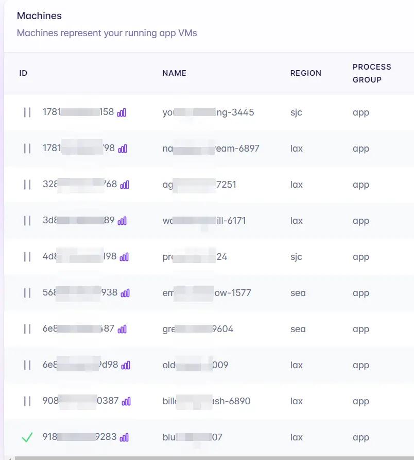Image resolution: width=414 pixels, height=460 pixels.
Task: Click metrics icon next to ID ending 89
Action: click(x=122, y=221)
